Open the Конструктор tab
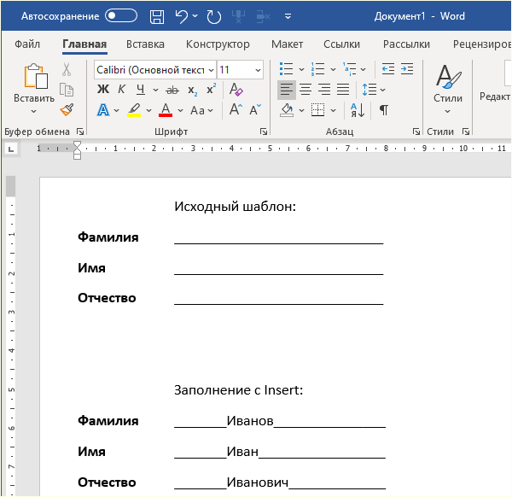This screenshot has height=497, width=512. pos(218,44)
